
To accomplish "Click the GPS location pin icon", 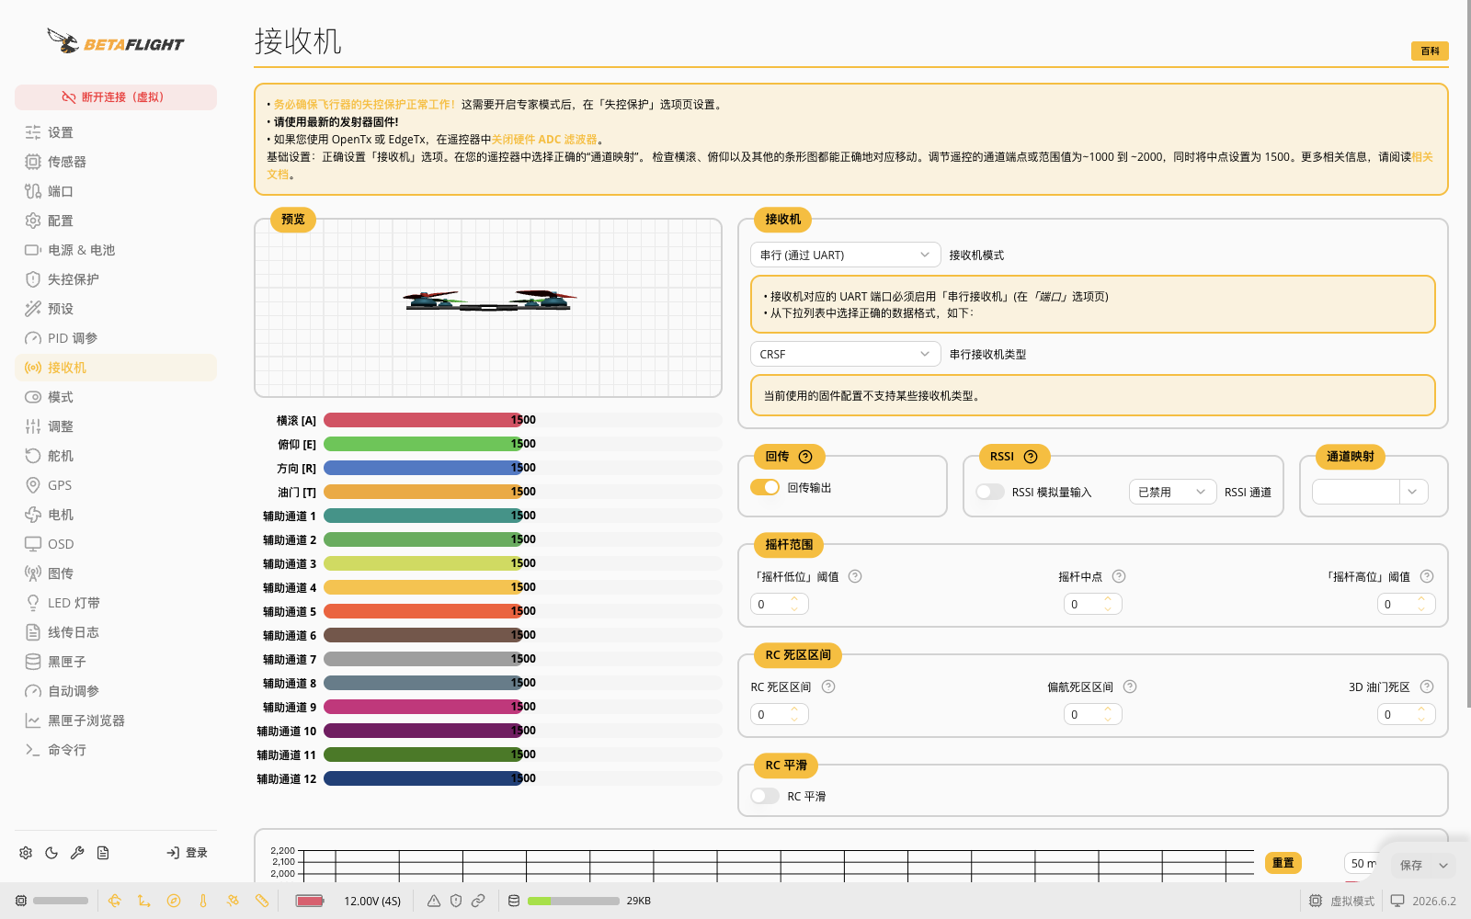I will point(33,485).
